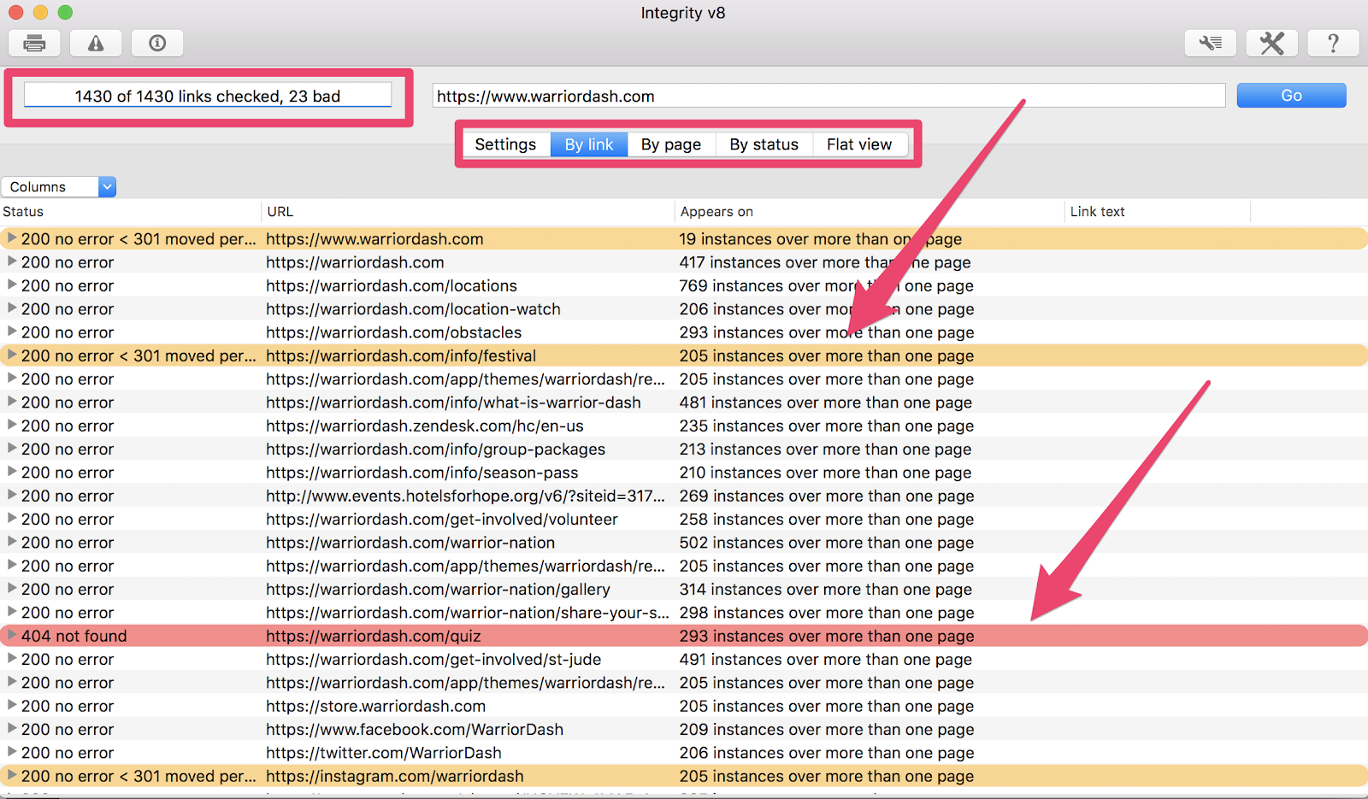This screenshot has width=1368, height=799.
Task: Click '481 instances over more than one page'
Action: pos(826,402)
